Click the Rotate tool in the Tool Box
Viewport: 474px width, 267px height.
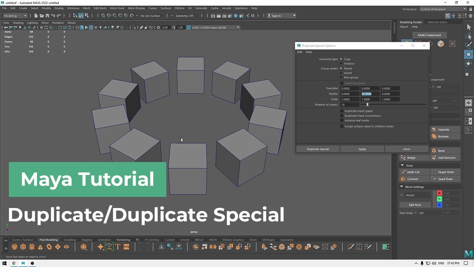[468, 63]
